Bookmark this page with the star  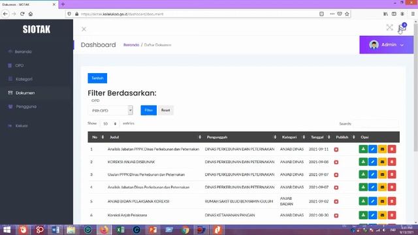(x=347, y=14)
